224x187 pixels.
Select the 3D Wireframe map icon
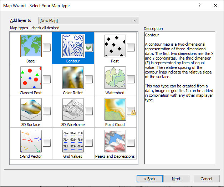[x=73, y=110]
